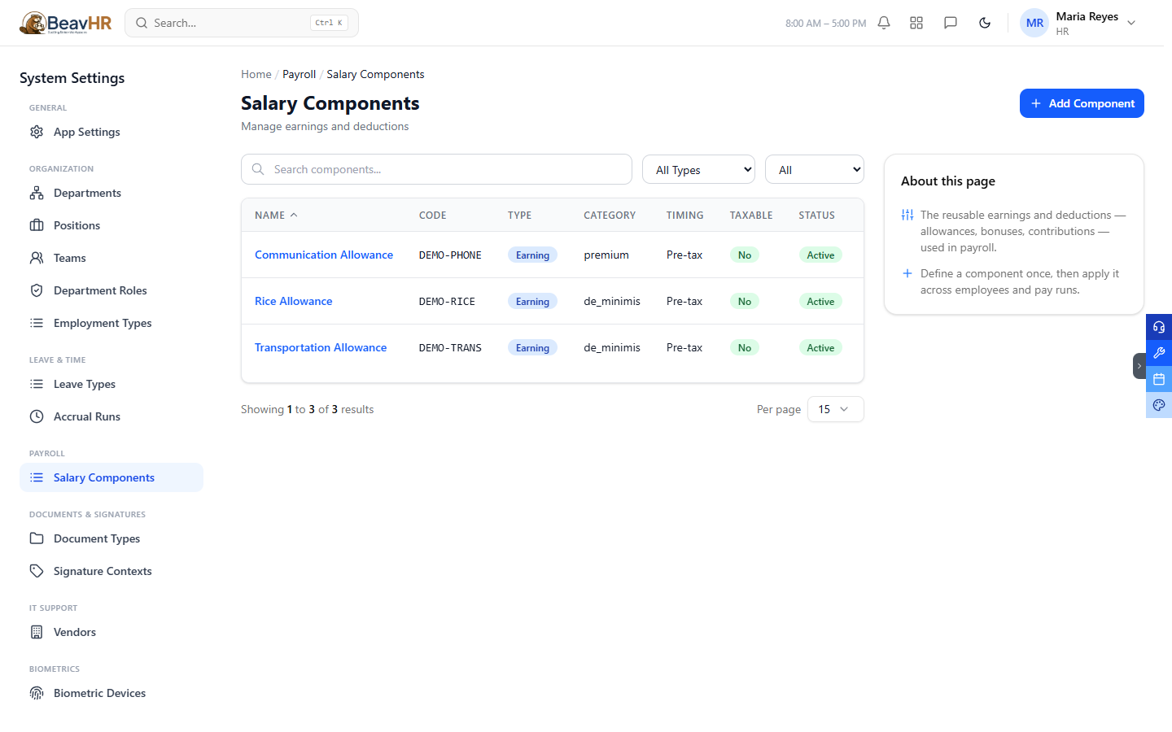Click the Accrual Runs clock icon
Screen dimensions: 1172x732
coord(37,416)
